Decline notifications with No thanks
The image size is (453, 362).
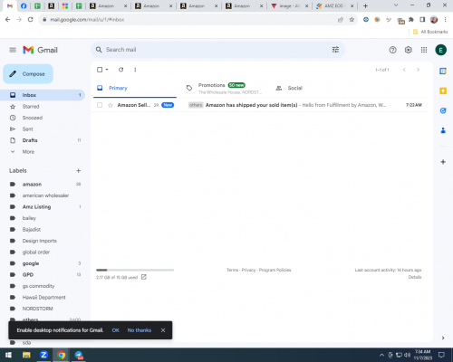140,330
